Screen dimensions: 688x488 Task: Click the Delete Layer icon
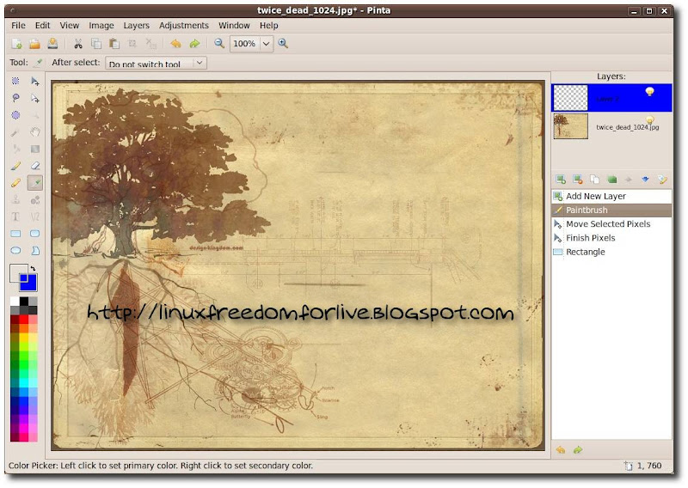577,180
